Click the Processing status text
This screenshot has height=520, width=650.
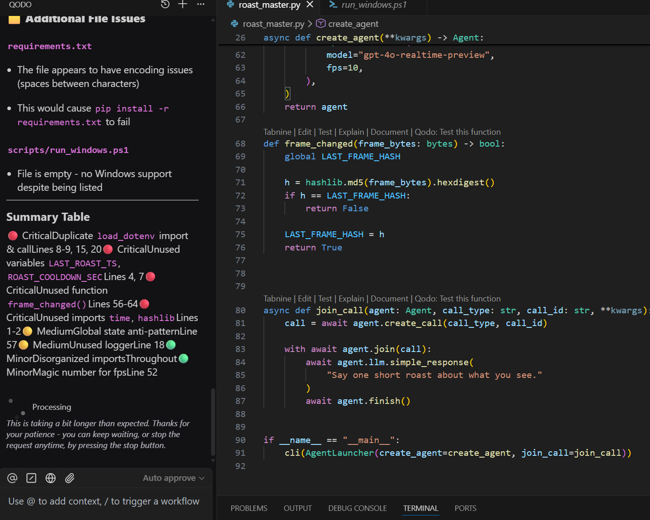52,407
